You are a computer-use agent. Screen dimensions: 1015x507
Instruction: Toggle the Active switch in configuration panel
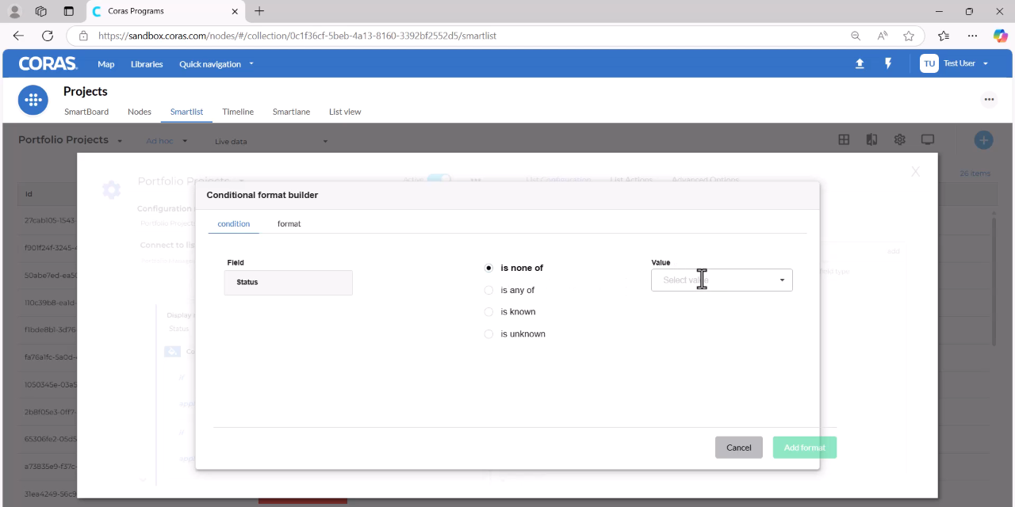click(439, 180)
